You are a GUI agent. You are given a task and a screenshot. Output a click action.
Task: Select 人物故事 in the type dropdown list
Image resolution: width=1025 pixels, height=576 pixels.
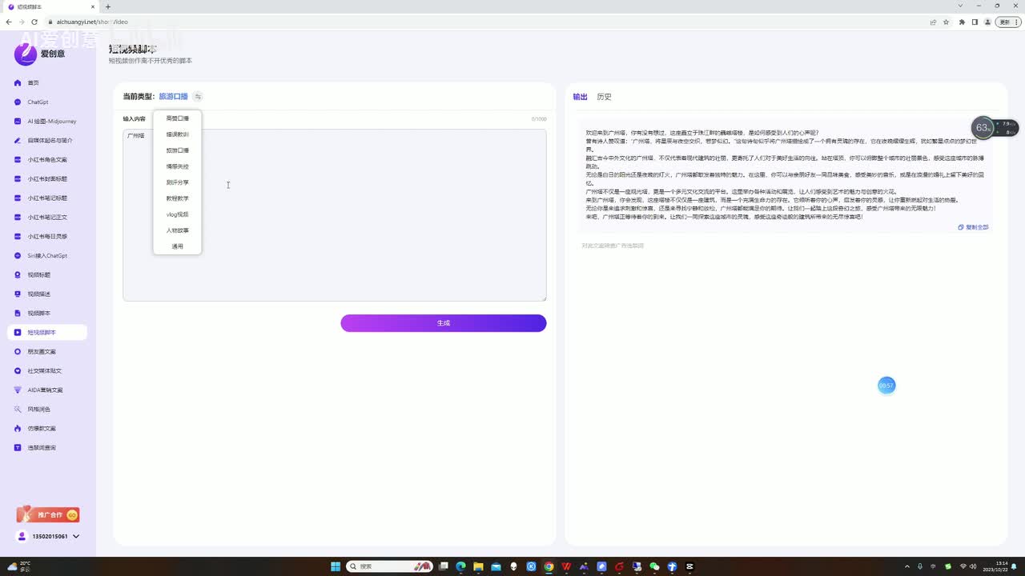click(177, 230)
